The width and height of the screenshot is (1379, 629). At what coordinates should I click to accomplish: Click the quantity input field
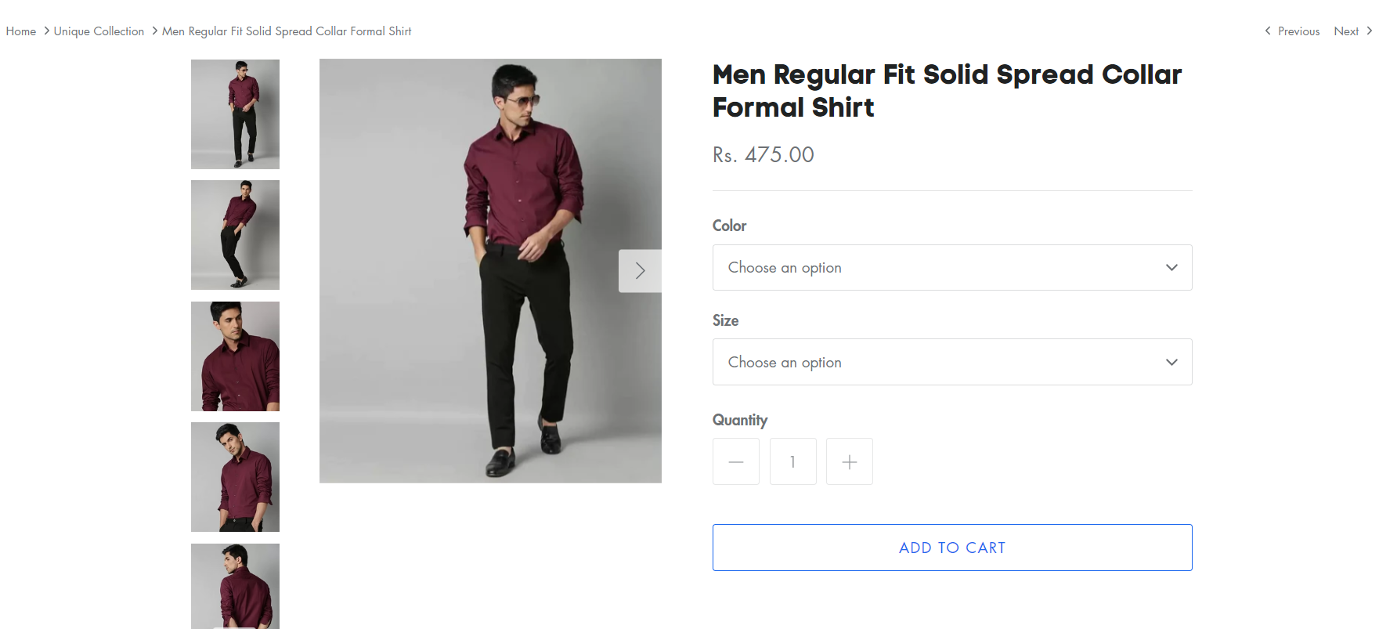[x=792, y=462]
